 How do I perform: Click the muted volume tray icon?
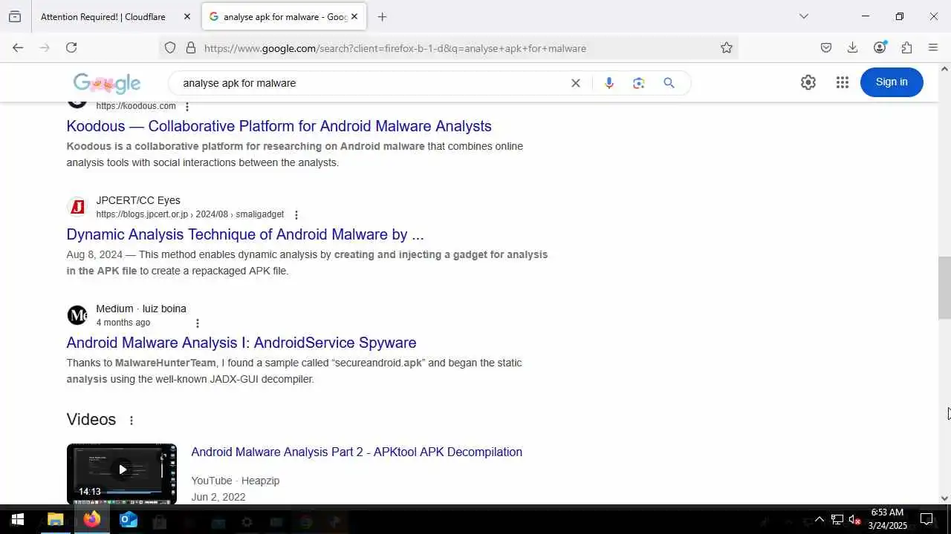854,519
